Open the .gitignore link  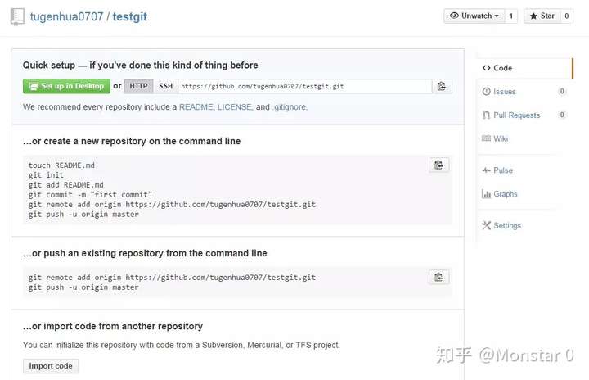pos(290,107)
